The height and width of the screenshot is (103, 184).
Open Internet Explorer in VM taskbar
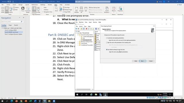coord(91,95)
